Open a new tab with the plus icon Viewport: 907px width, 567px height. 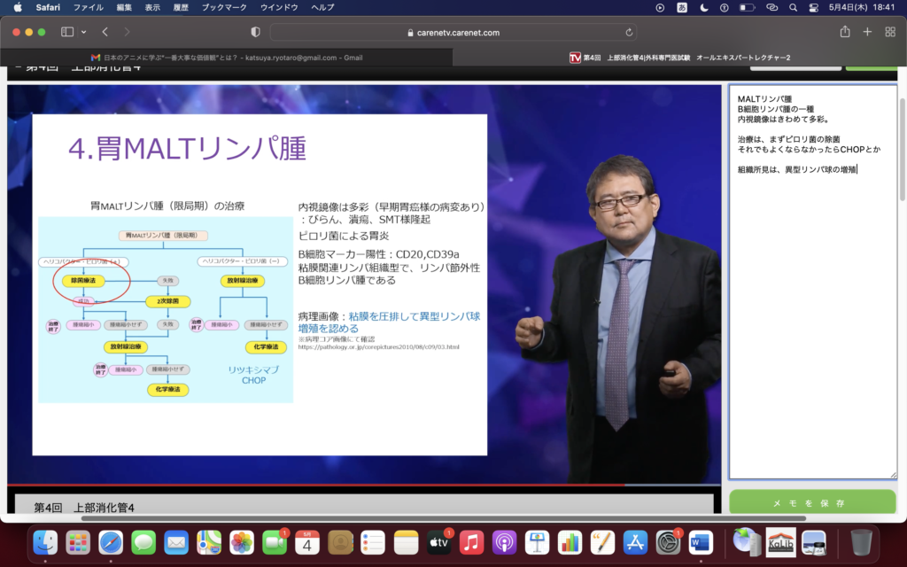coord(867,32)
